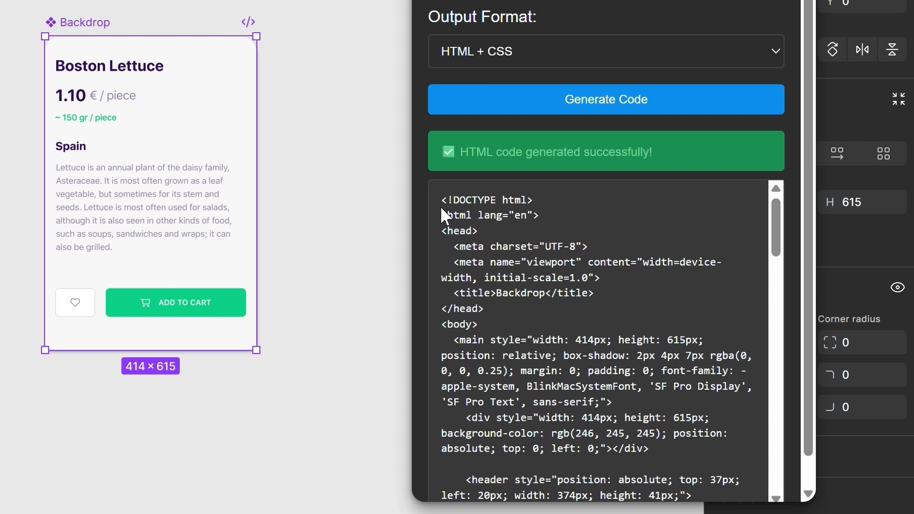This screenshot has width=914, height=514.
Task: Select the Boston Lettuce title text
Action: pyautogui.click(x=109, y=66)
